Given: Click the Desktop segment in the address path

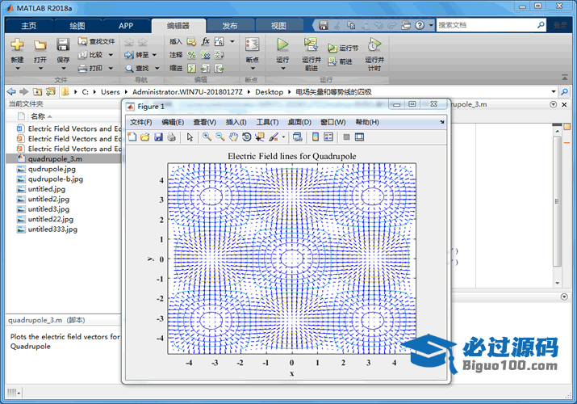Looking at the screenshot, I should point(270,91).
